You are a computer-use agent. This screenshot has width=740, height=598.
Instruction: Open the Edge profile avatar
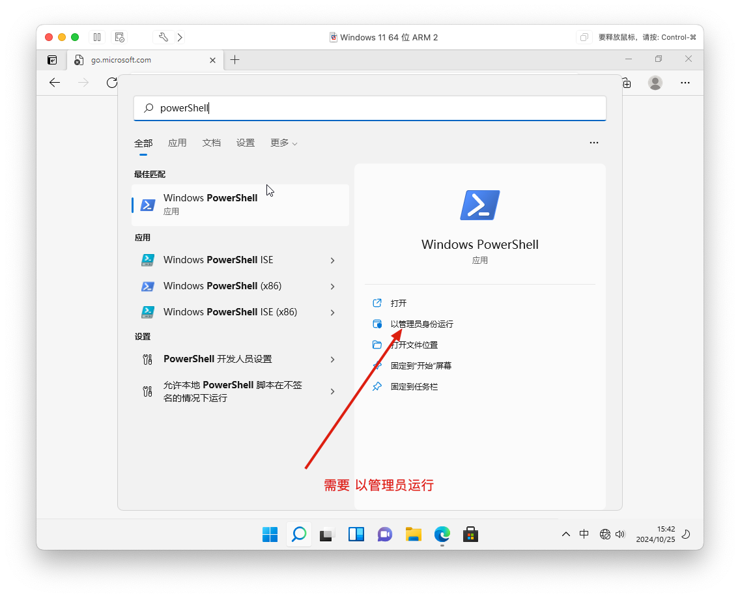655,83
